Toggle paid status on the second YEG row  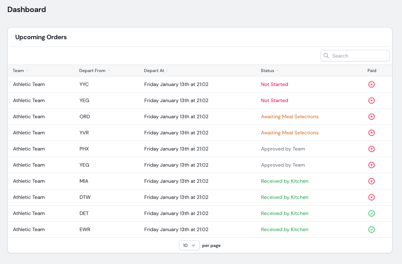tap(372, 165)
